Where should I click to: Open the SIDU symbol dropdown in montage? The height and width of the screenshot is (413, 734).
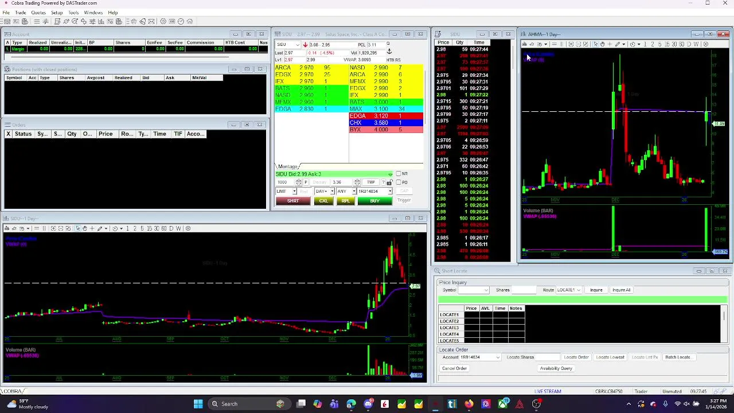tap(296, 44)
